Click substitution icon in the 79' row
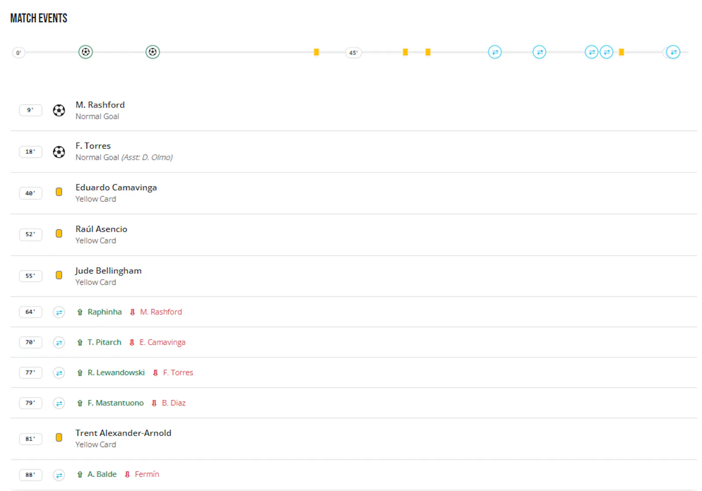 click(x=59, y=403)
